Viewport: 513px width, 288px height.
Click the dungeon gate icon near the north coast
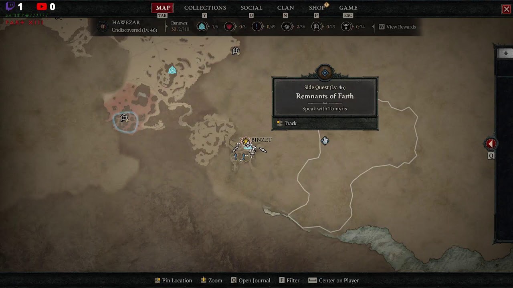(236, 51)
